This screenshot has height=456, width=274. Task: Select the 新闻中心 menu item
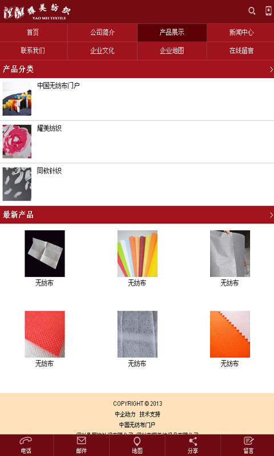click(240, 32)
